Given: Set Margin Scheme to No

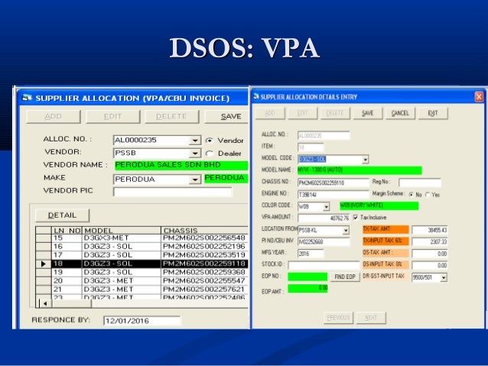Looking at the screenshot, I should tap(411, 195).
